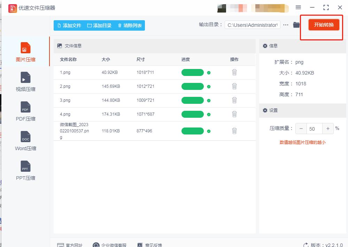
Task: Open the output folder picker icon
Action: (x=296, y=25)
